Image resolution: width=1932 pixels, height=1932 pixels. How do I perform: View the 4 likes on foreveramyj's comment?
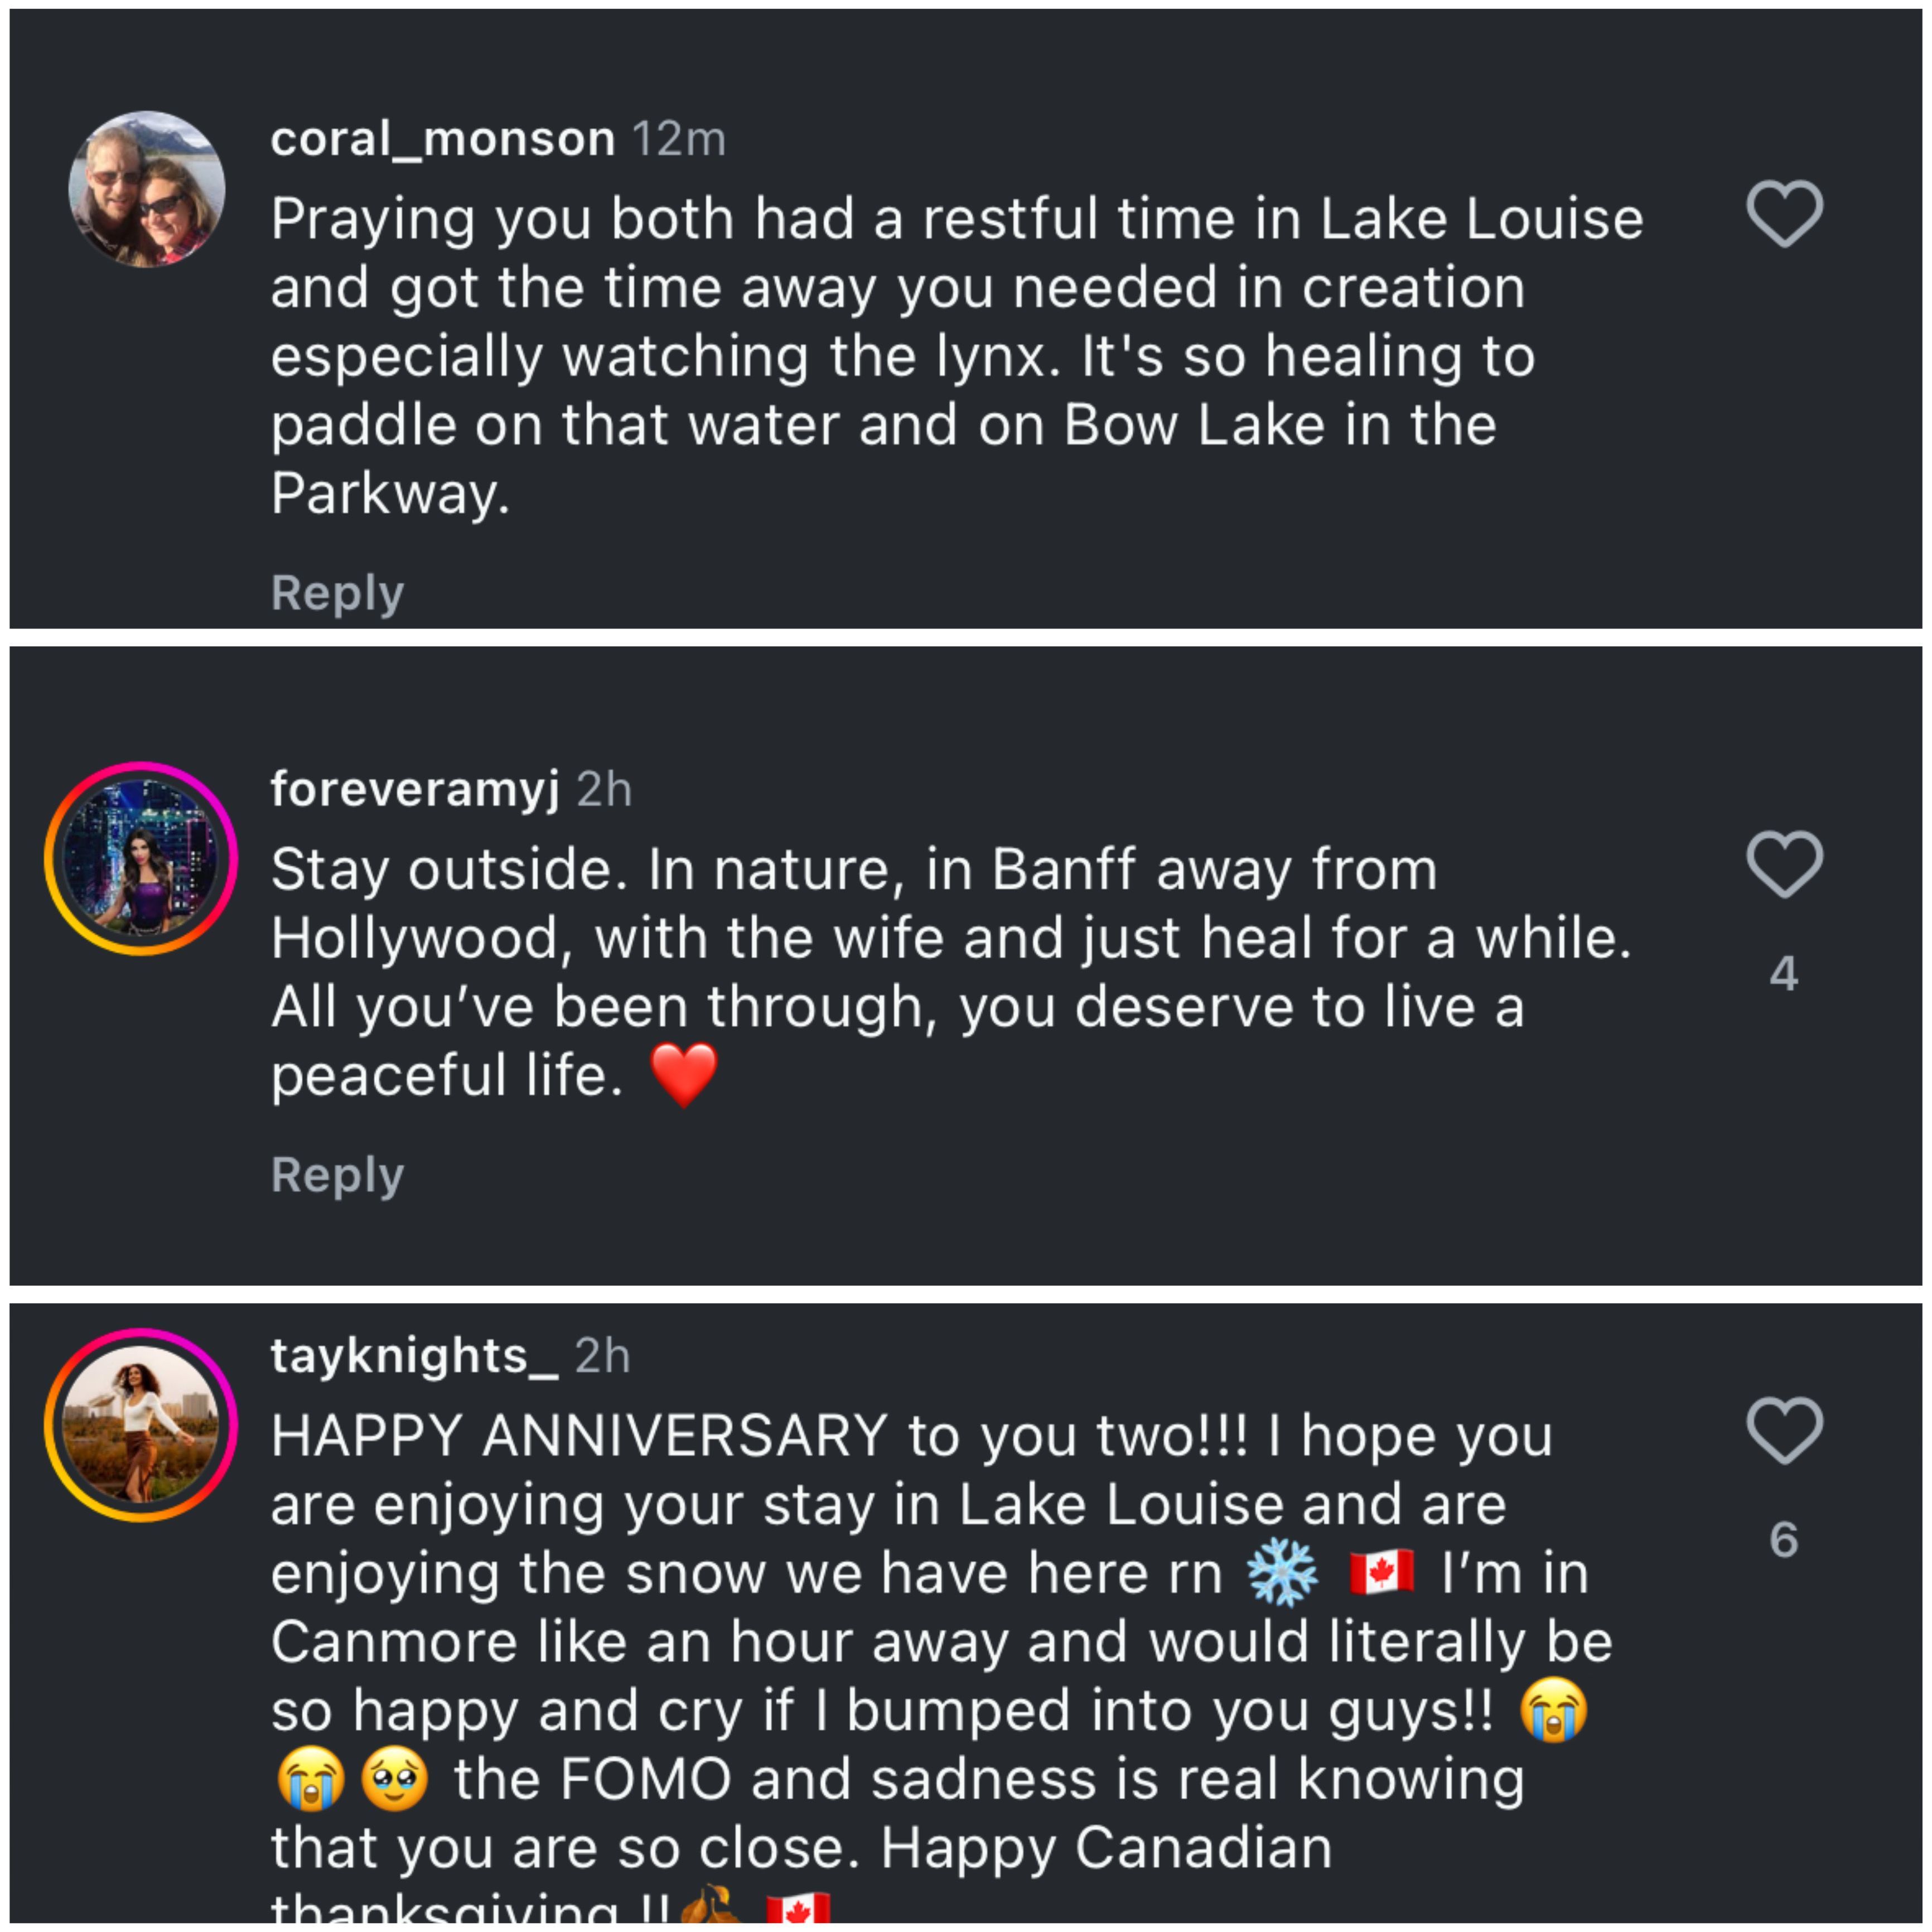(1784, 974)
